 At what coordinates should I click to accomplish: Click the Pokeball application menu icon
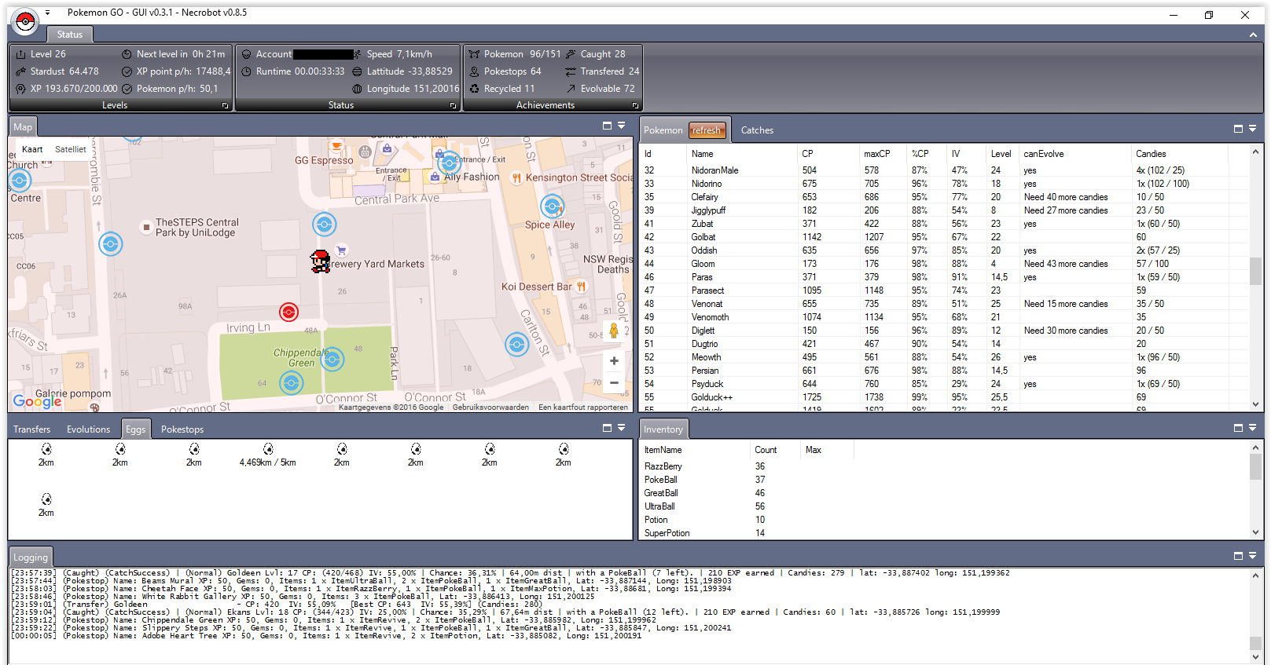[x=26, y=21]
